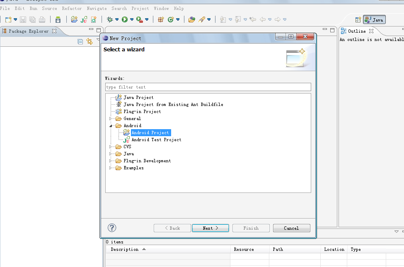Close the Outline view tab
The height and width of the screenshot is (267, 404).
tap(371, 31)
